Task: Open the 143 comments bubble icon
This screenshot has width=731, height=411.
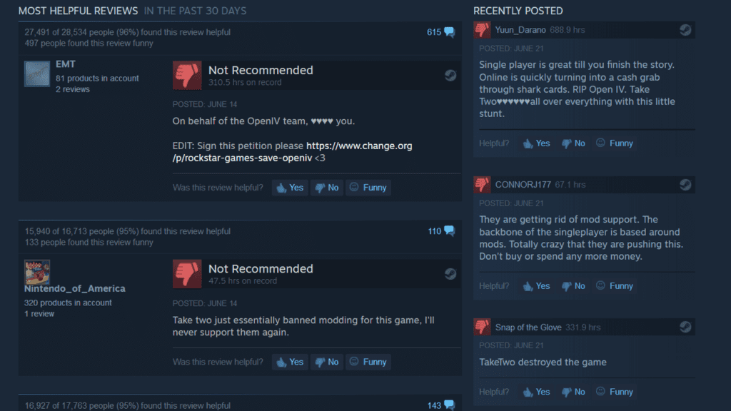Action: coord(450,405)
